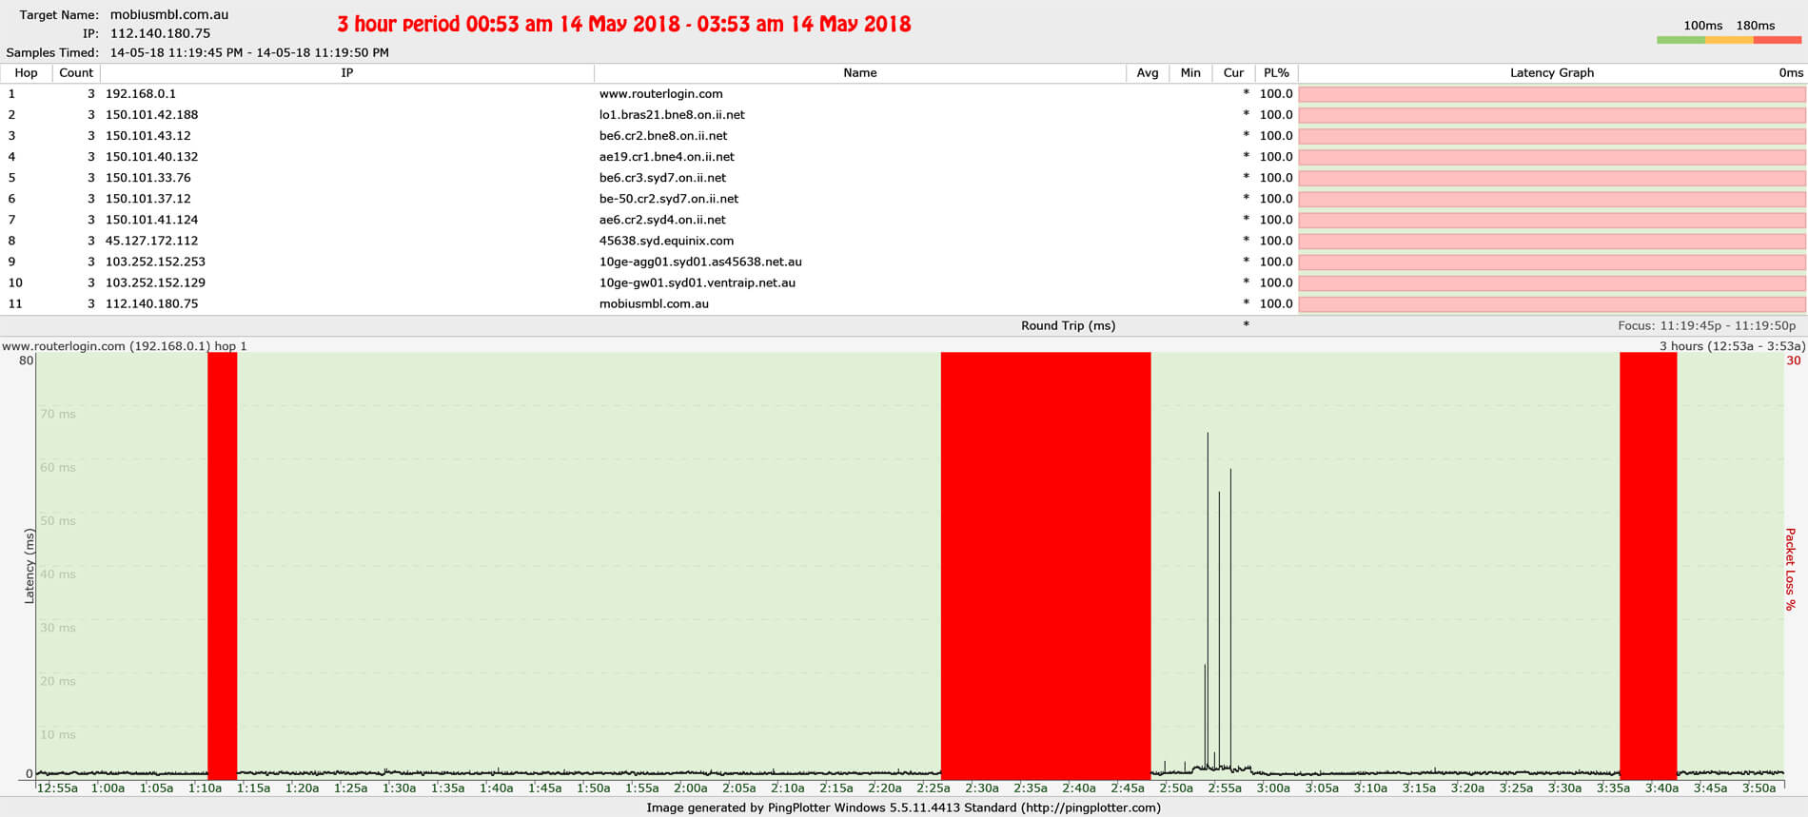Select IP 150.101.43.12 row
Screen dimensions: 1808x817
147,136
